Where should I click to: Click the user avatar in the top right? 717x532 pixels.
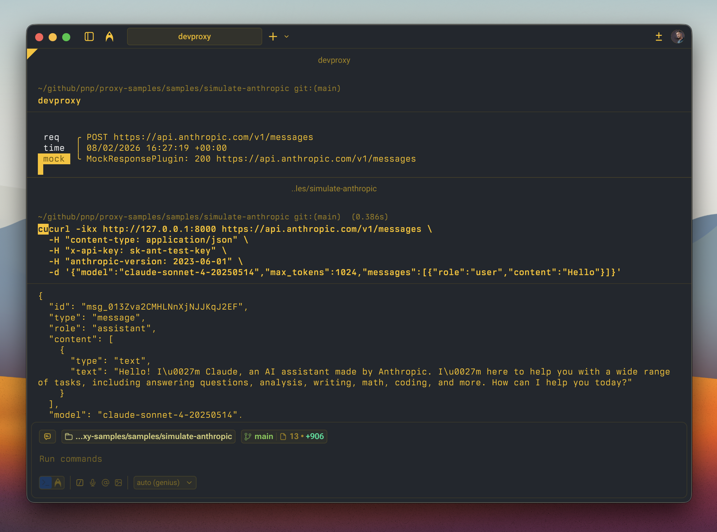pyautogui.click(x=678, y=37)
